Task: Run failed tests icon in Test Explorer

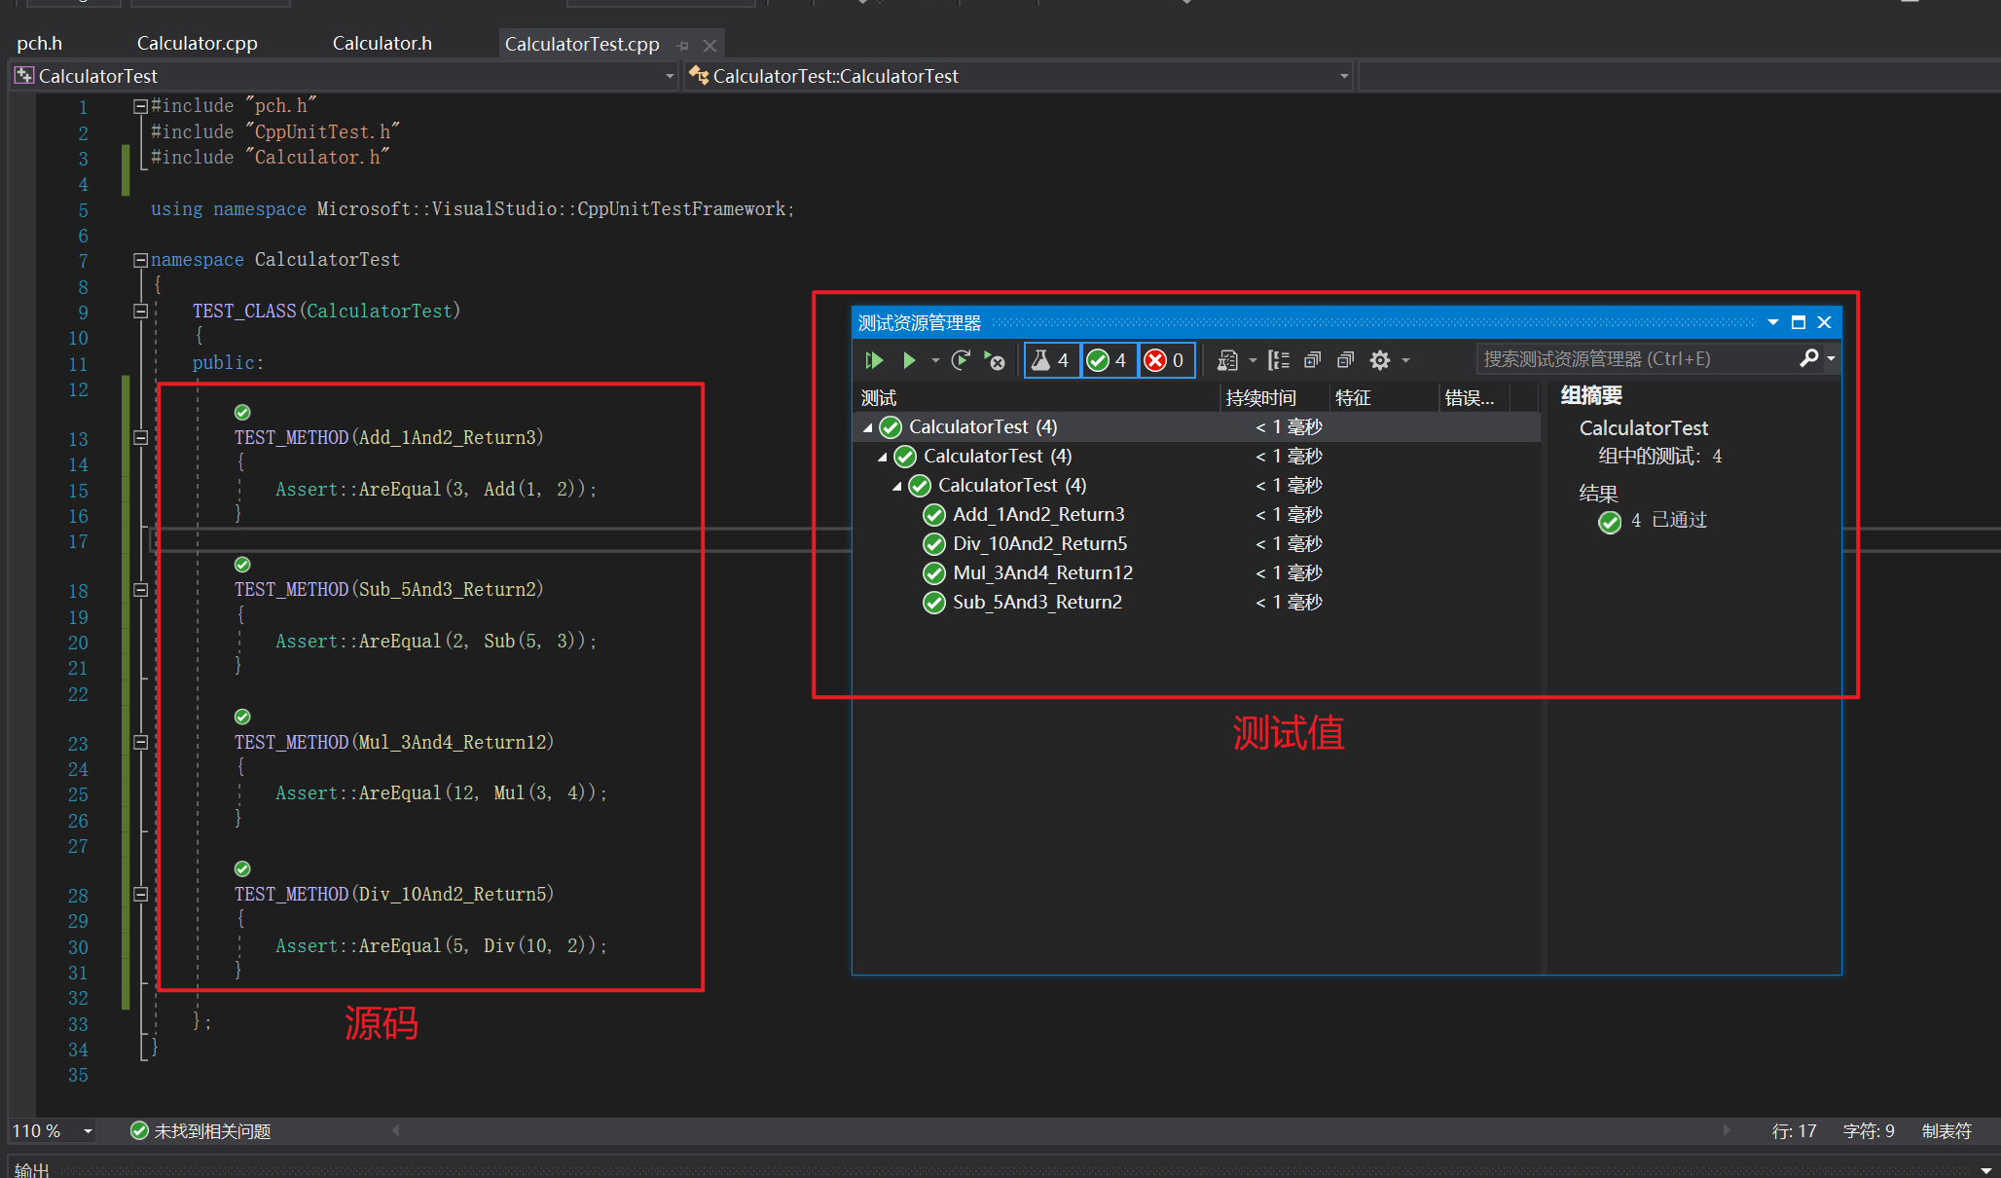Action: click(x=994, y=360)
